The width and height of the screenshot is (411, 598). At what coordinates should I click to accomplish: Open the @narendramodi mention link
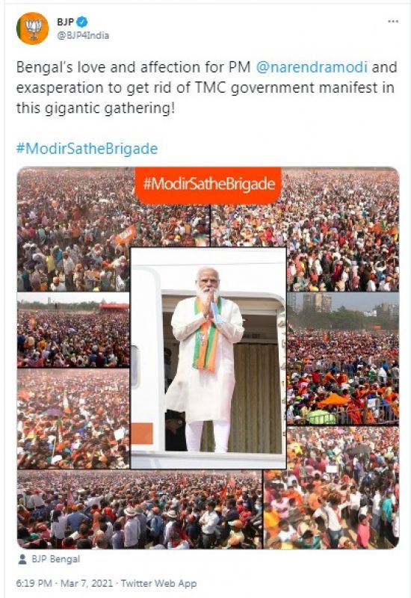[312, 67]
